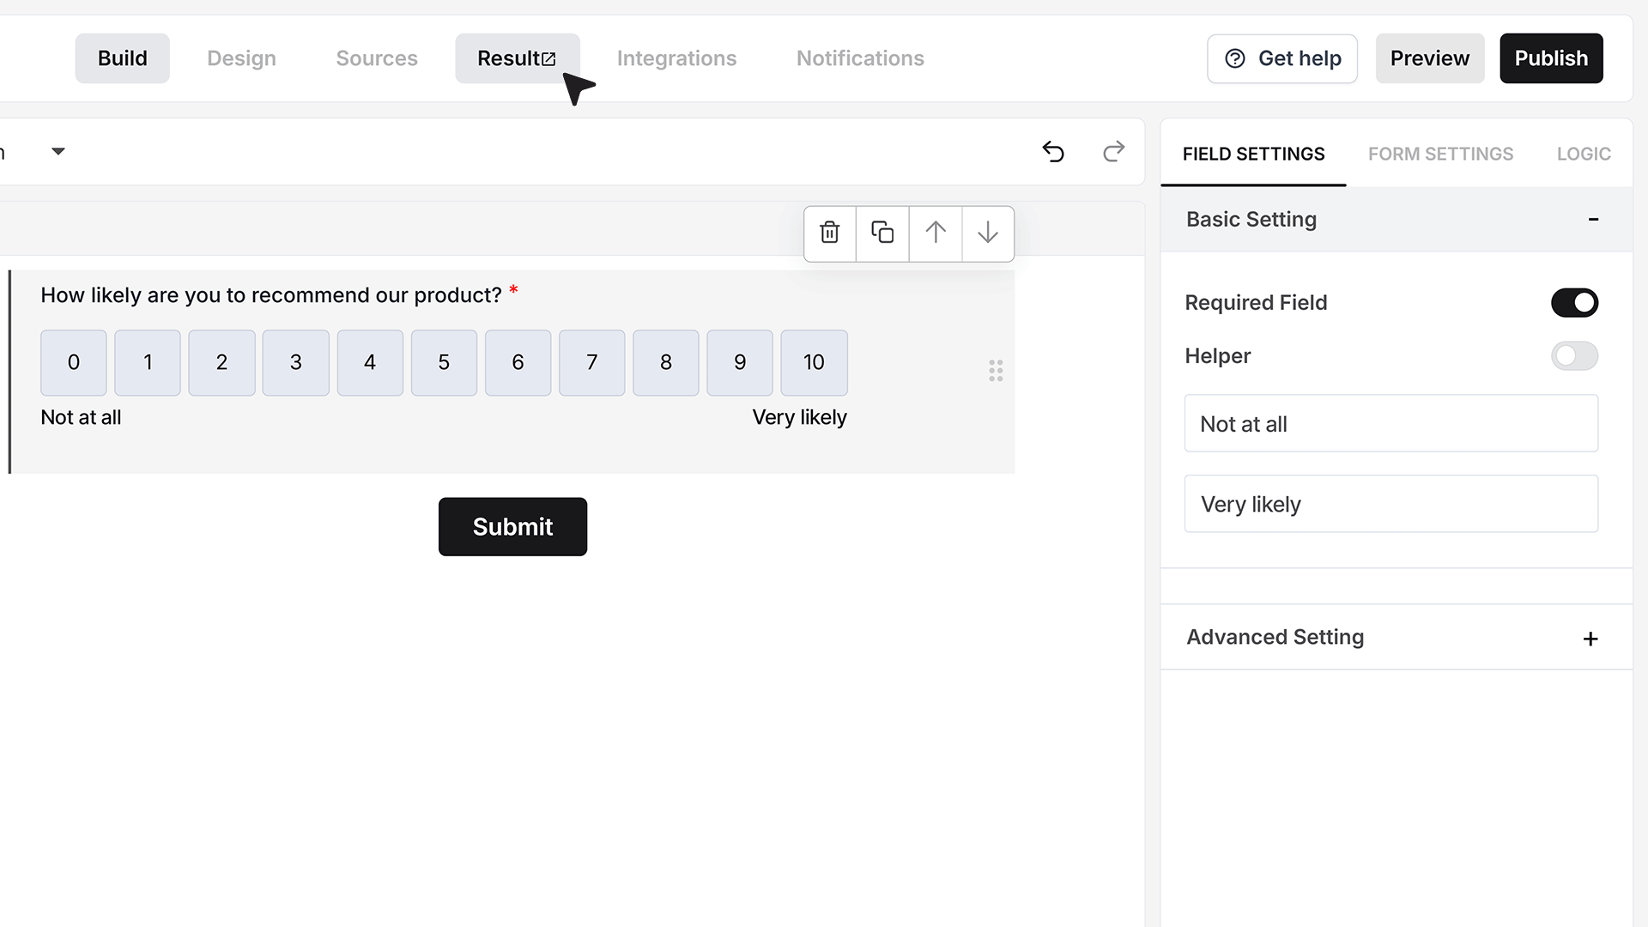The width and height of the screenshot is (1648, 927).
Task: Collapse the Basic Setting section
Action: click(x=1593, y=220)
